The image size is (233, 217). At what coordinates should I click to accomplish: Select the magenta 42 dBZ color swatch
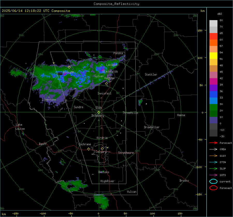(x=213, y=81)
